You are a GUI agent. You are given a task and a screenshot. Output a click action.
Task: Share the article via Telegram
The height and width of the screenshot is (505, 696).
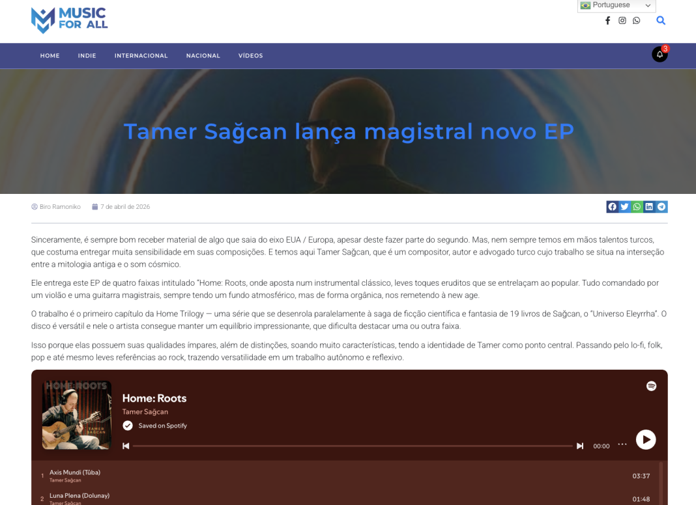pyautogui.click(x=661, y=206)
